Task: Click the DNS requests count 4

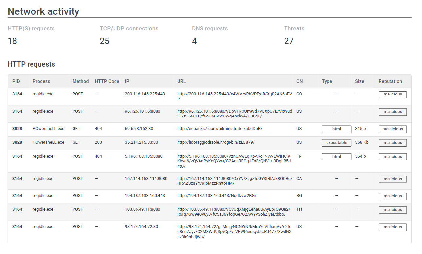Action: coord(194,41)
